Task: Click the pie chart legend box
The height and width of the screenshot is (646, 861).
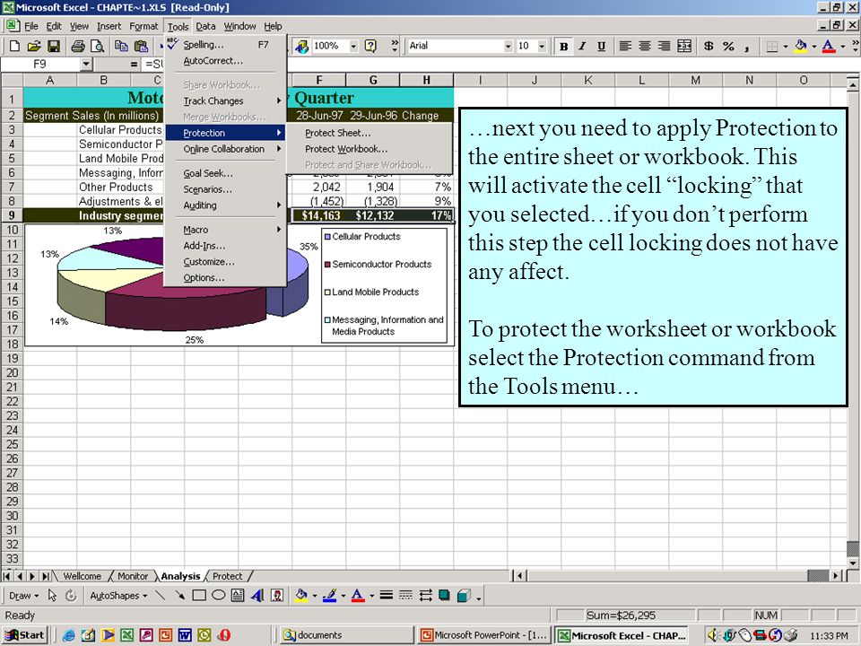Action: click(x=385, y=285)
